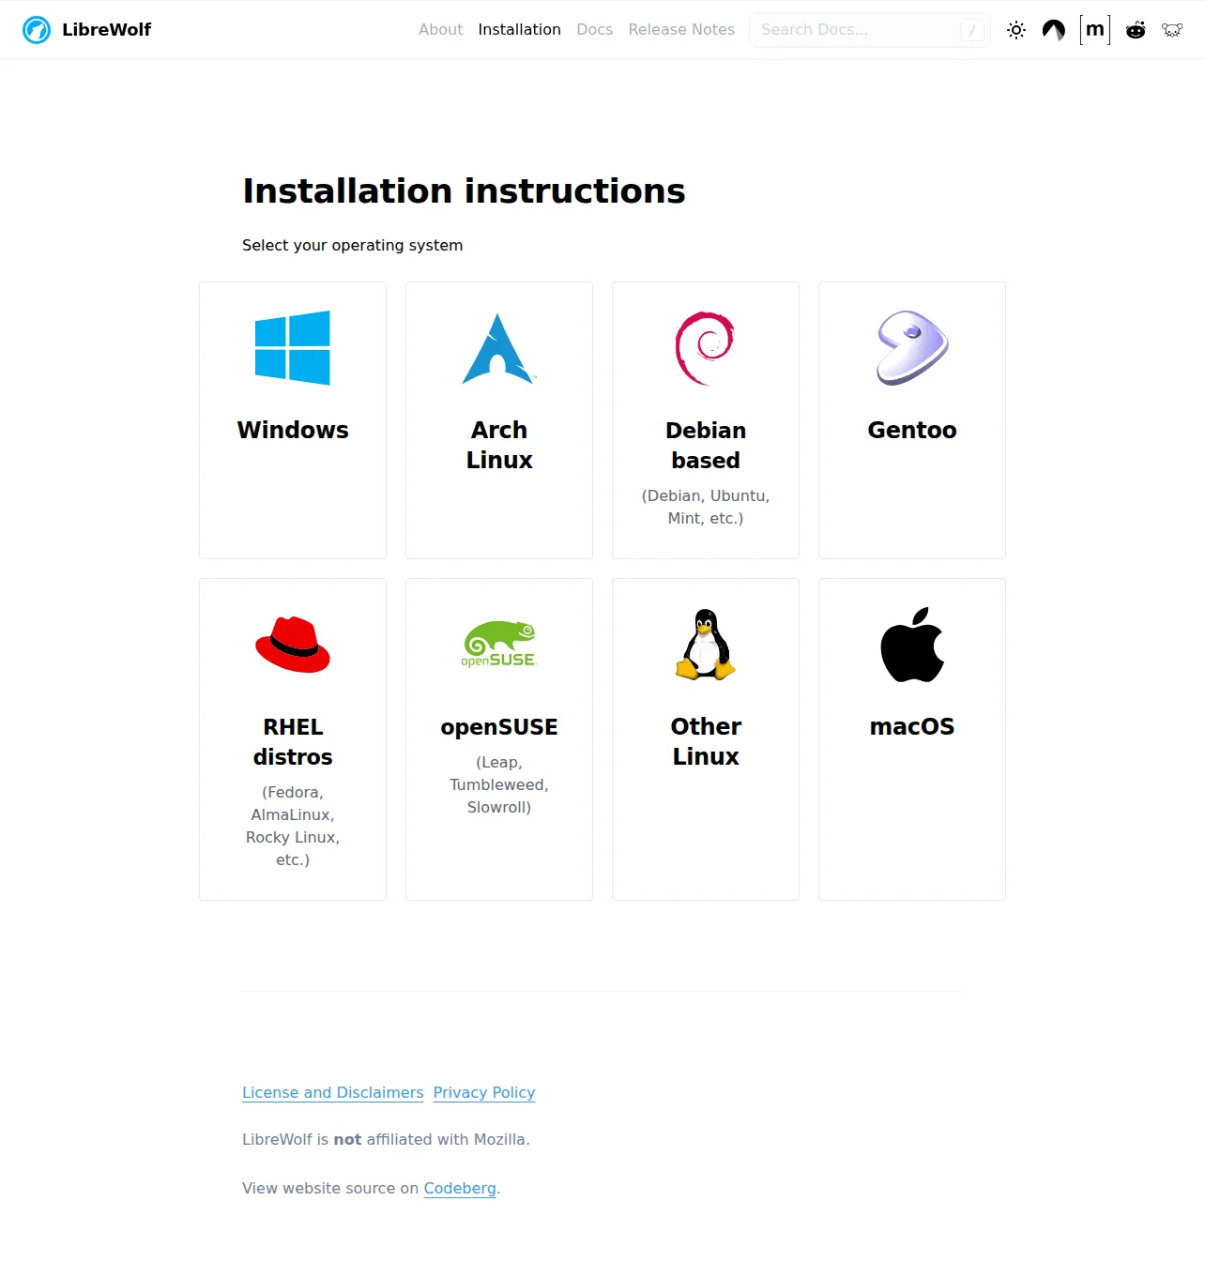Screen dimensions: 1205x1262
Task: Click the "(Fedora, AlmaLinux, Rocky Linux, etc.)" subtitle
Action: click(x=293, y=827)
